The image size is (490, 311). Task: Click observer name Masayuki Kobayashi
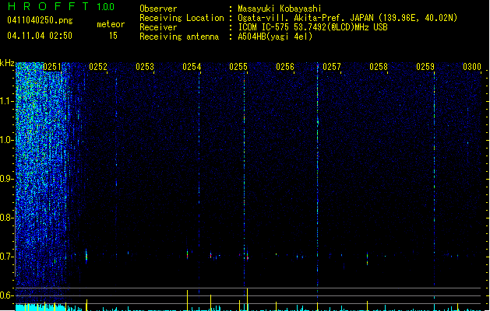[x=280, y=9]
